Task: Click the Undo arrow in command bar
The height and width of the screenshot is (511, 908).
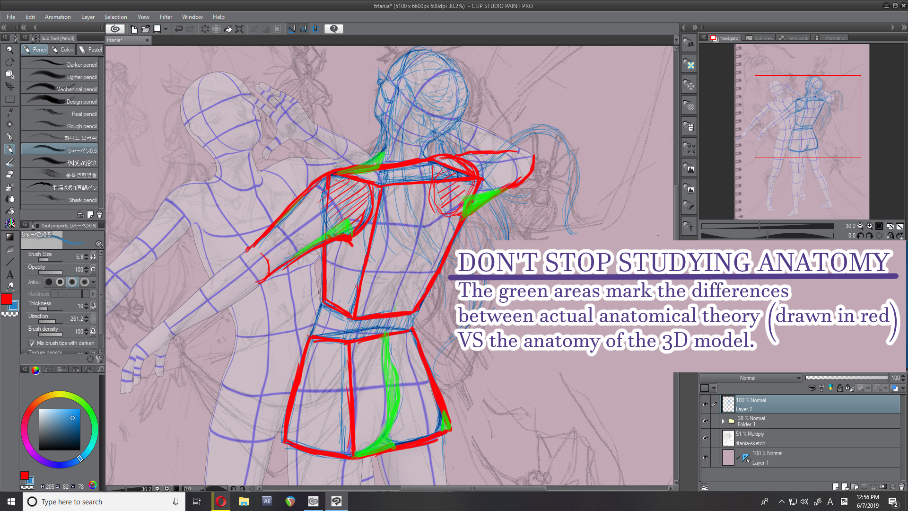Action: click(179, 29)
